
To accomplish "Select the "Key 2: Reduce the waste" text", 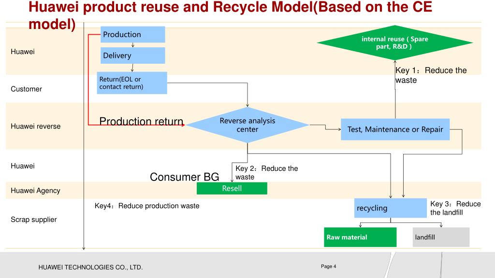I will point(267,172).
